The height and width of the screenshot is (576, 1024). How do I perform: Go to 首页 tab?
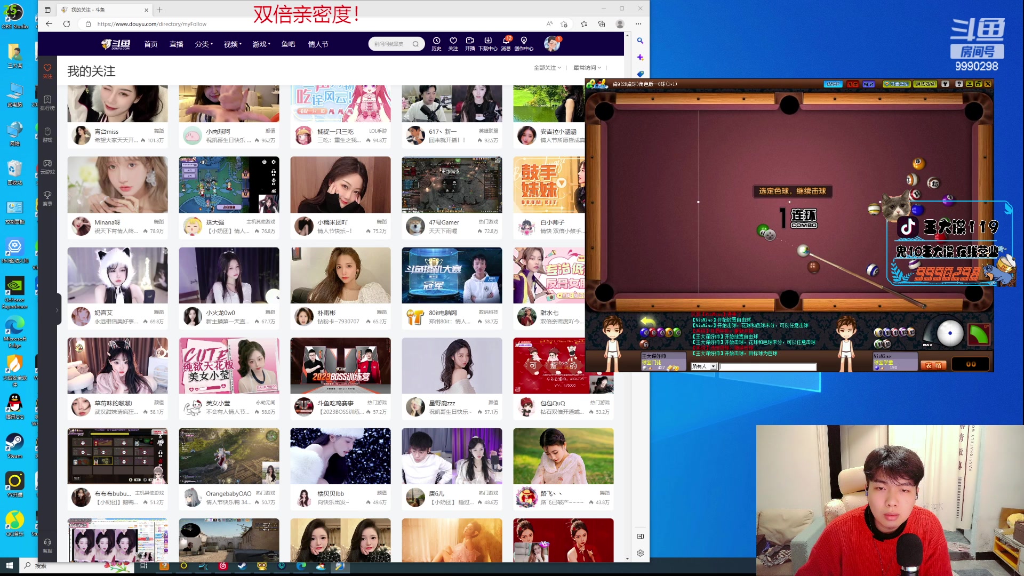[x=151, y=44]
